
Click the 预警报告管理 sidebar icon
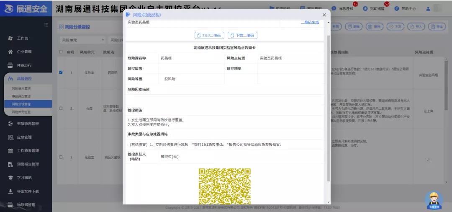(x=10, y=164)
